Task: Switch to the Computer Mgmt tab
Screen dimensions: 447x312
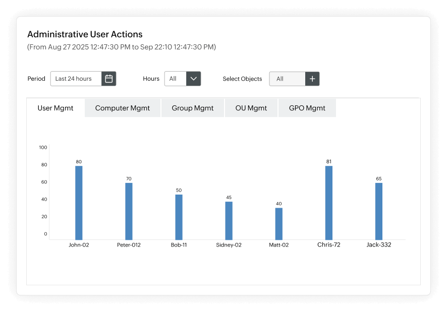Action: (x=122, y=108)
